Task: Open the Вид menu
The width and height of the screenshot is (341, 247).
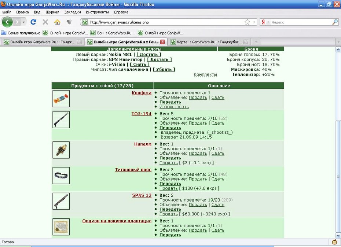Action: pyautogui.click(x=37, y=12)
